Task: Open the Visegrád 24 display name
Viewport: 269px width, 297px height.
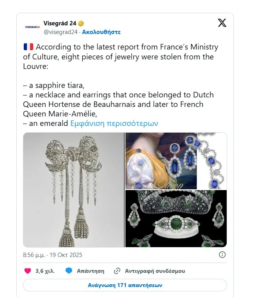Action: tap(60, 23)
